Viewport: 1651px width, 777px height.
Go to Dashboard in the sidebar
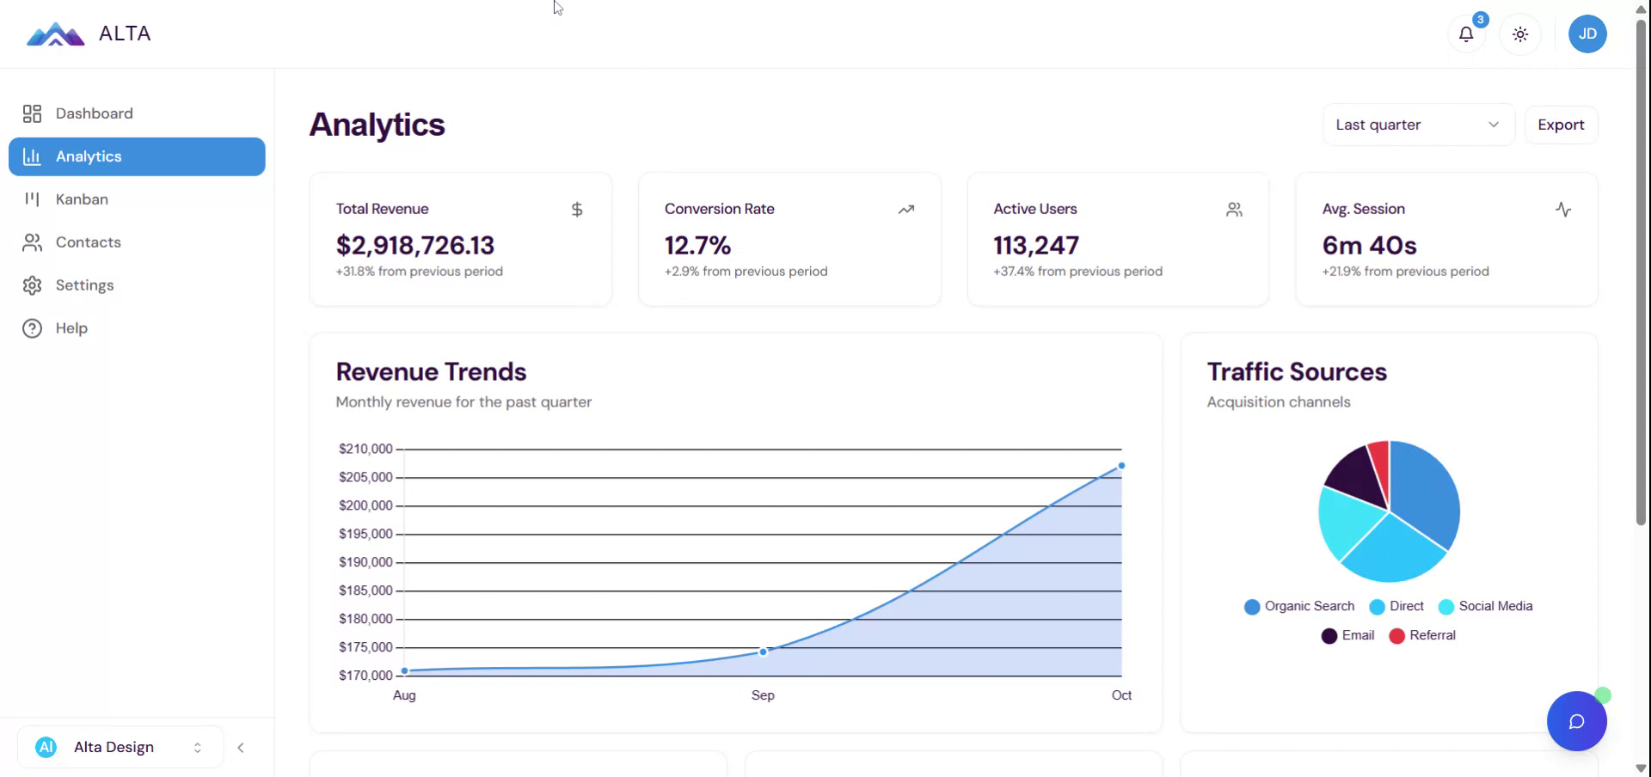[x=94, y=113]
